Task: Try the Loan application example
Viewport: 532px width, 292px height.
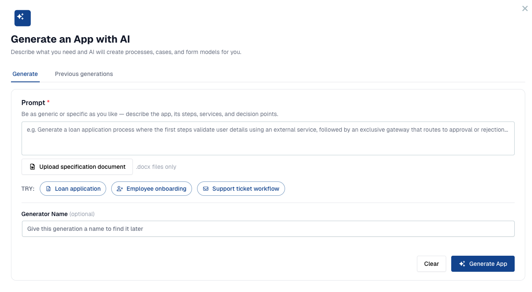Action: [73, 189]
